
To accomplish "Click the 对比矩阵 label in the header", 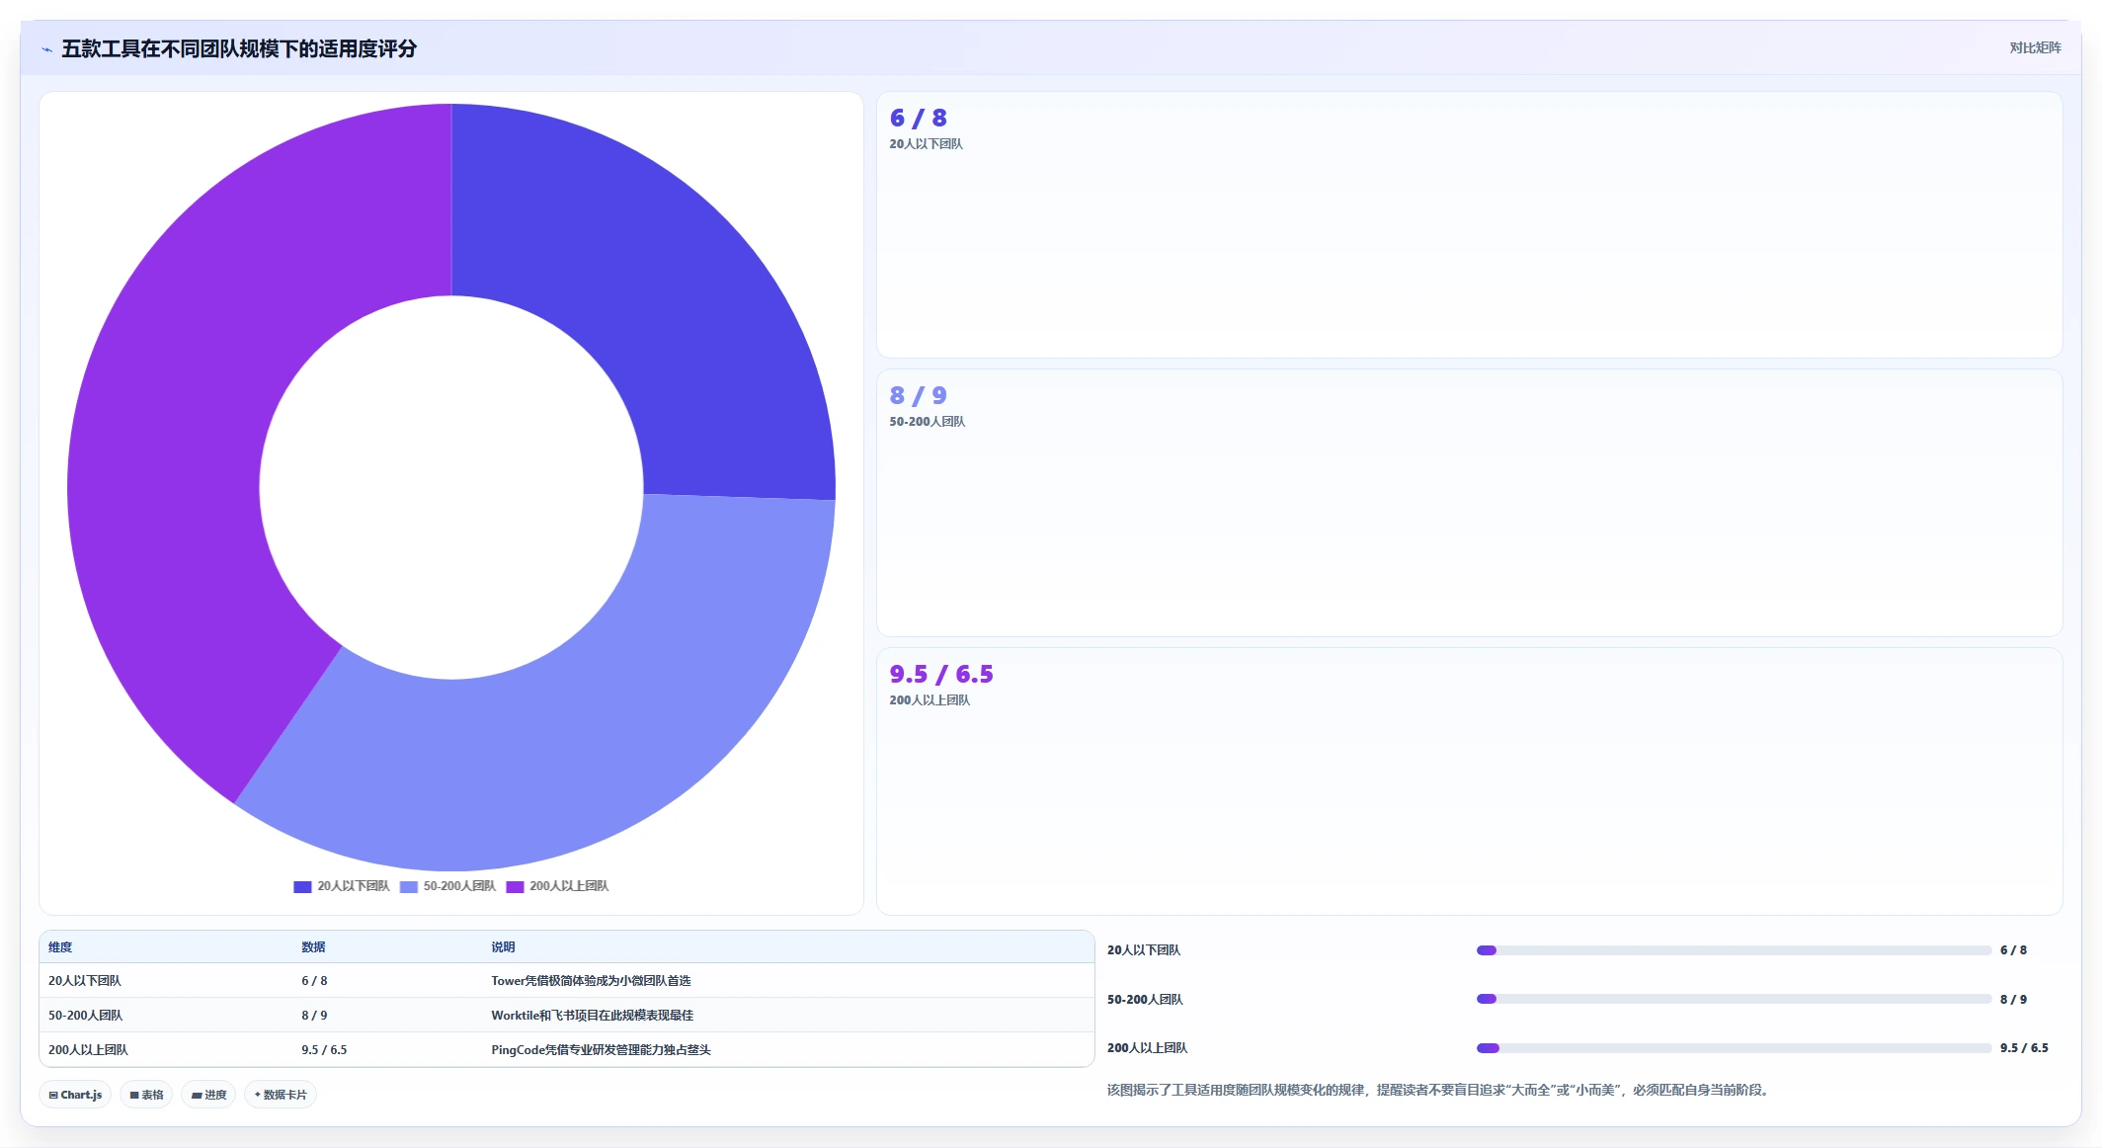I will (x=2035, y=47).
